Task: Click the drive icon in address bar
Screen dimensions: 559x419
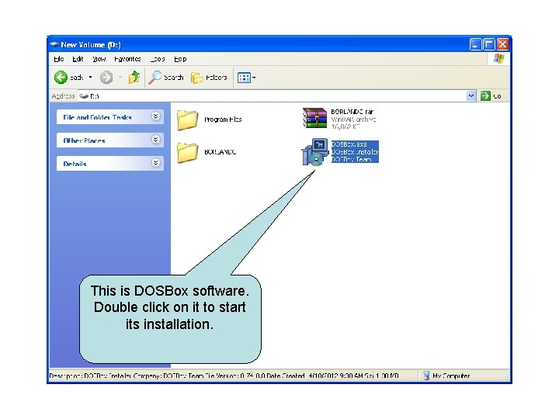Action: click(x=84, y=96)
